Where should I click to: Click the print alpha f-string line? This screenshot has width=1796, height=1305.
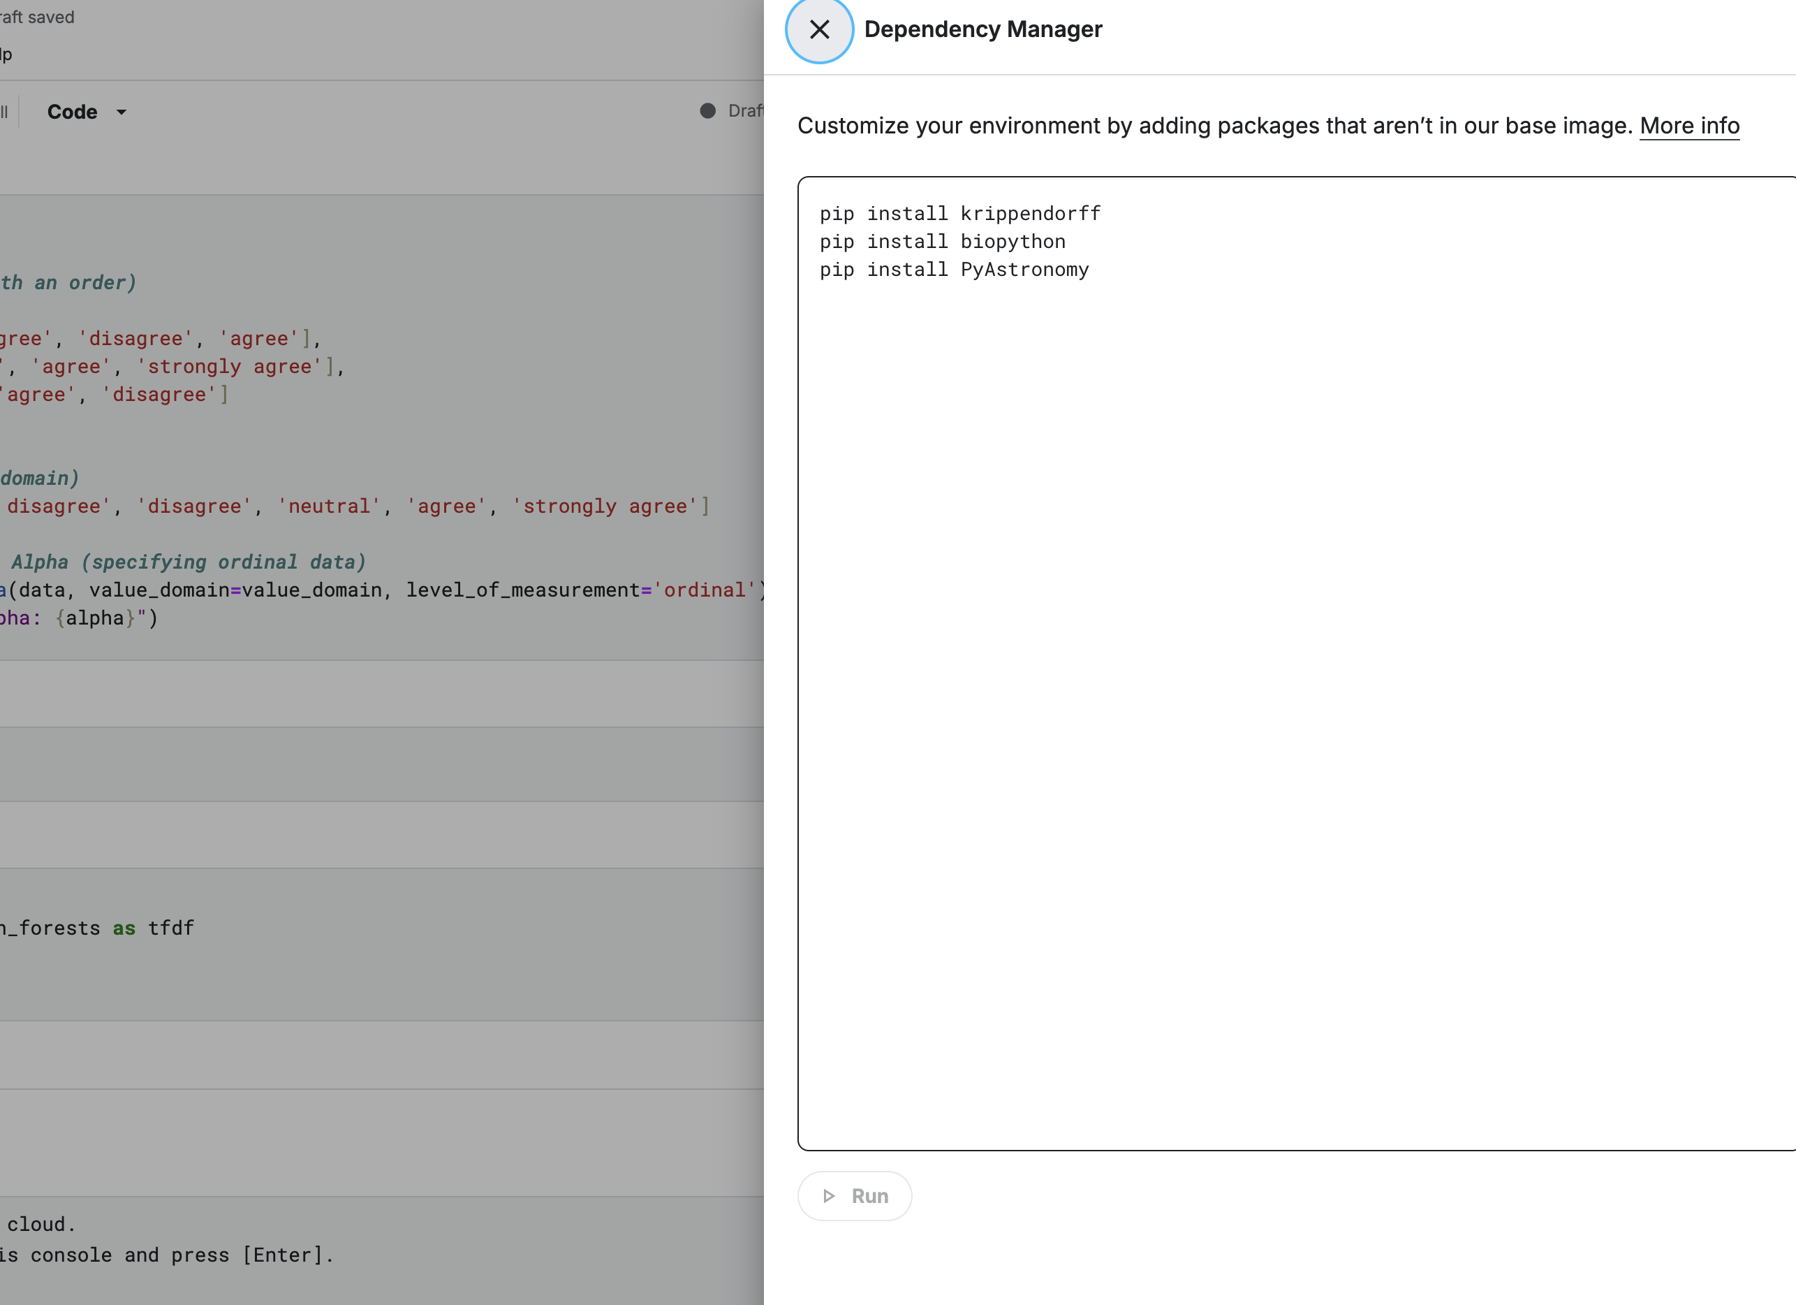coord(79,619)
